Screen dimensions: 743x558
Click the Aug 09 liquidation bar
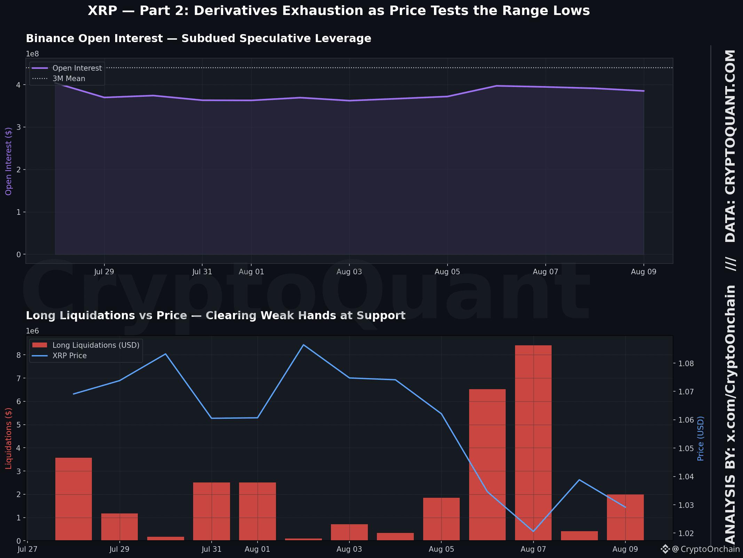pyautogui.click(x=625, y=517)
